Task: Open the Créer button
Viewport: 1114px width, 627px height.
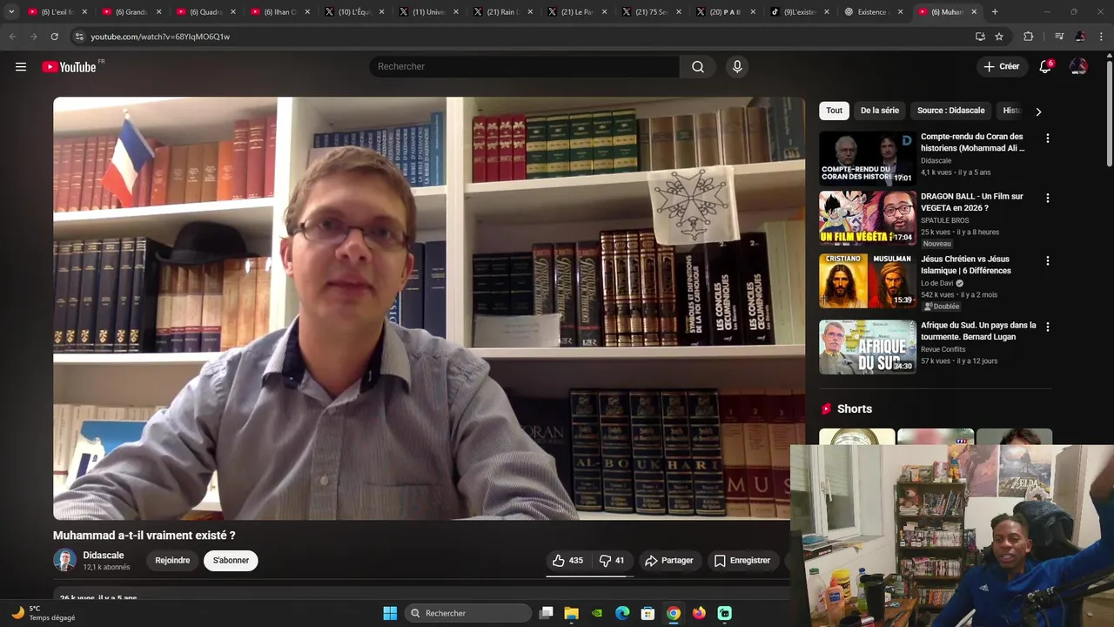Action: (x=1001, y=66)
